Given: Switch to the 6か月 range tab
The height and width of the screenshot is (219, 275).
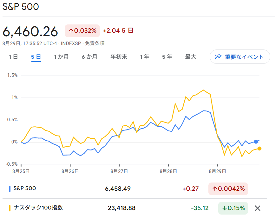Looking at the screenshot, I should (x=89, y=57).
